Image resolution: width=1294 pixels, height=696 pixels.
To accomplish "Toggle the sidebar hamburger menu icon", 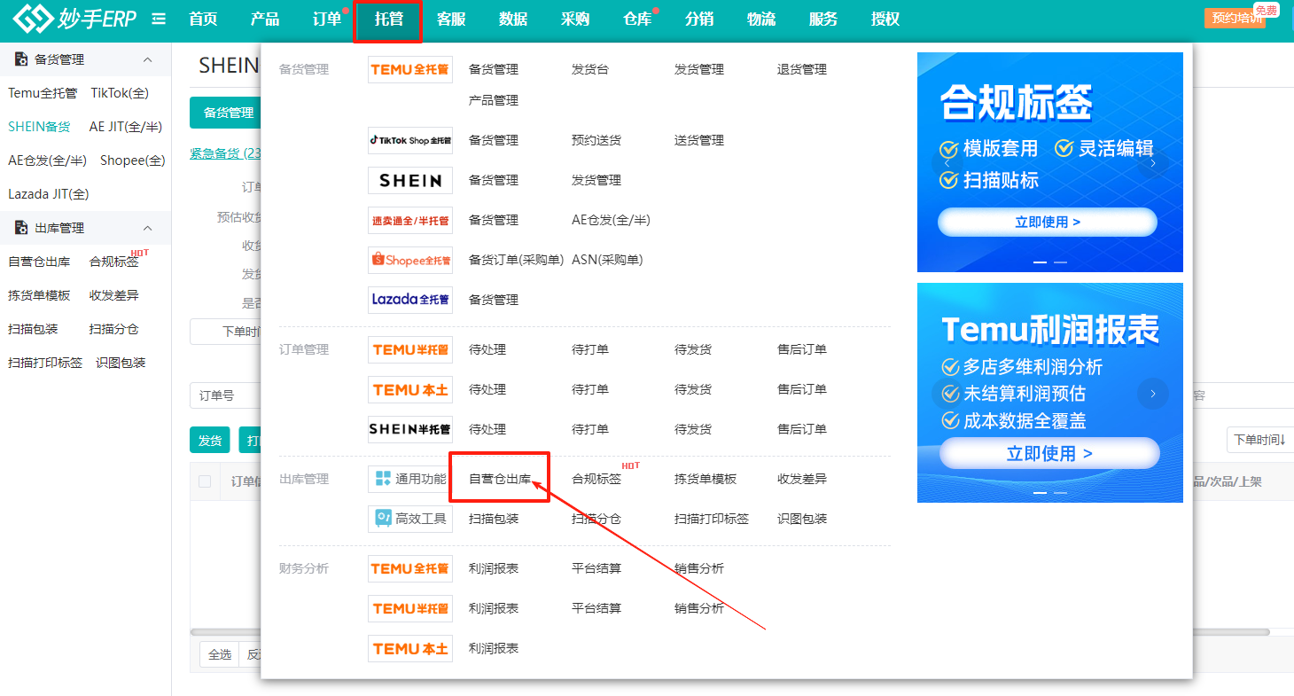I will 159,19.
